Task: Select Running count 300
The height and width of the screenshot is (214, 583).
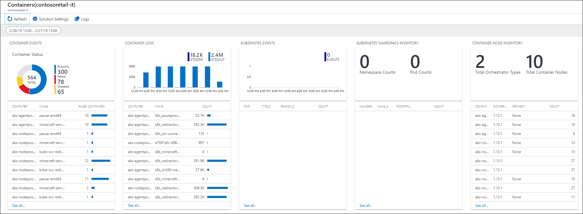Action: tap(63, 72)
